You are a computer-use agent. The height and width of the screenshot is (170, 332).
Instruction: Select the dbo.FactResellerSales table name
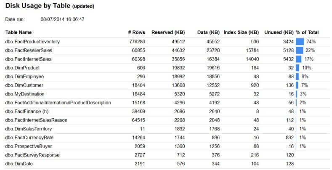(29, 50)
